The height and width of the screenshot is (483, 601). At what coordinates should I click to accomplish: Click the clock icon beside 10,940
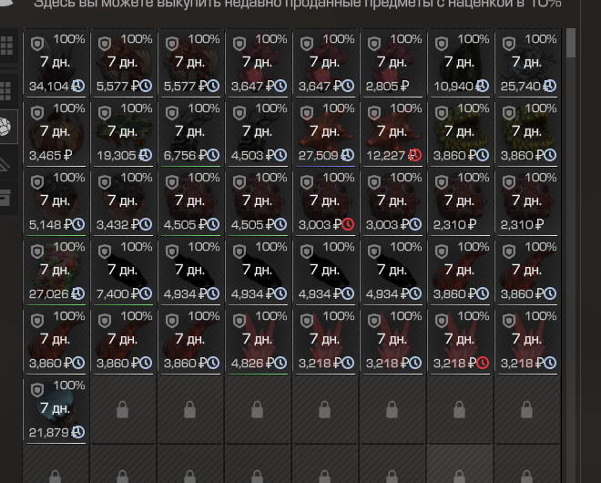(x=483, y=86)
